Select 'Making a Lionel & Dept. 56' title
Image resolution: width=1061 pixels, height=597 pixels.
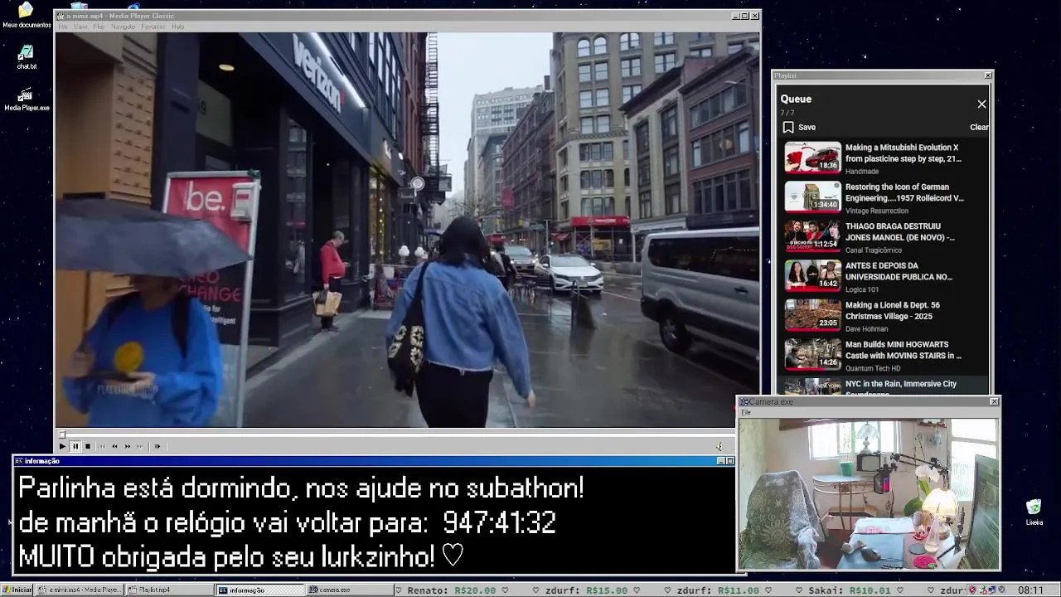[893, 310]
